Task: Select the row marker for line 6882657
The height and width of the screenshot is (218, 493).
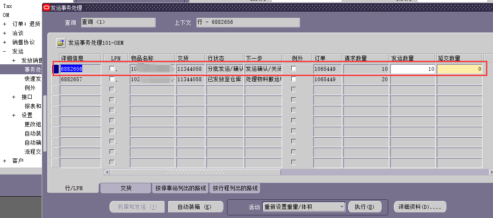Action: tap(55, 79)
